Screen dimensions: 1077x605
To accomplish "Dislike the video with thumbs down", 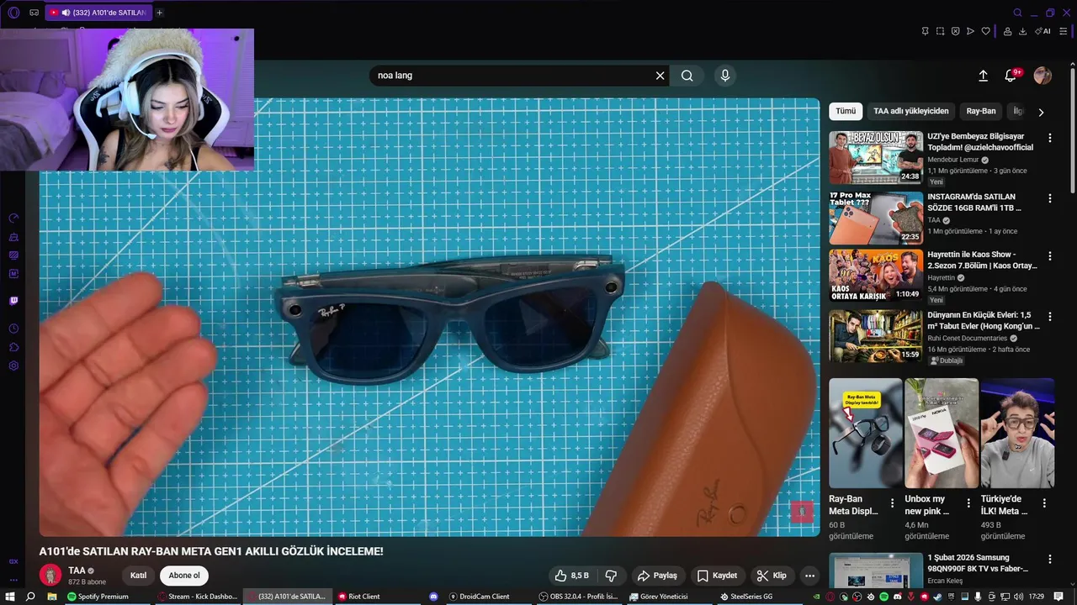I will point(611,576).
